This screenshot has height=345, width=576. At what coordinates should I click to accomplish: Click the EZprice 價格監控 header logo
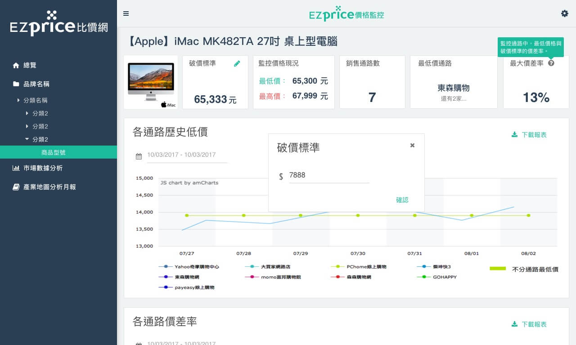coord(346,13)
